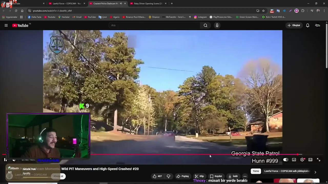The width and height of the screenshot is (328, 184).
Task: Open the Çevir translate bookmark
Action: 103,17
